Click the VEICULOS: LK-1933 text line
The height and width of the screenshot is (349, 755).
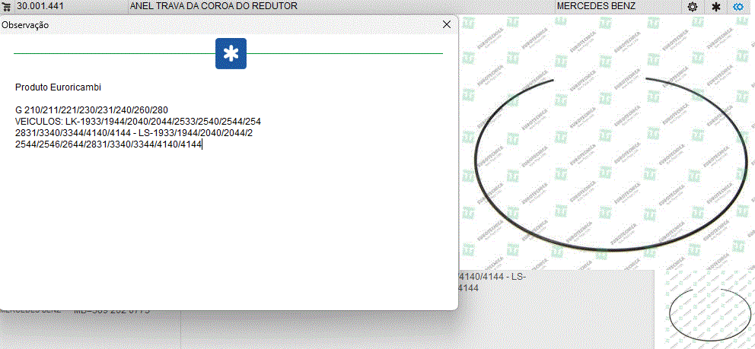click(138, 122)
